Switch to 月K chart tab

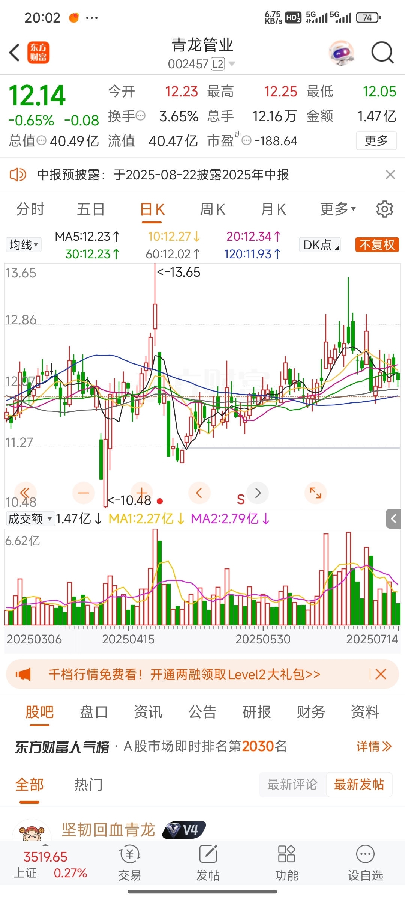[274, 209]
